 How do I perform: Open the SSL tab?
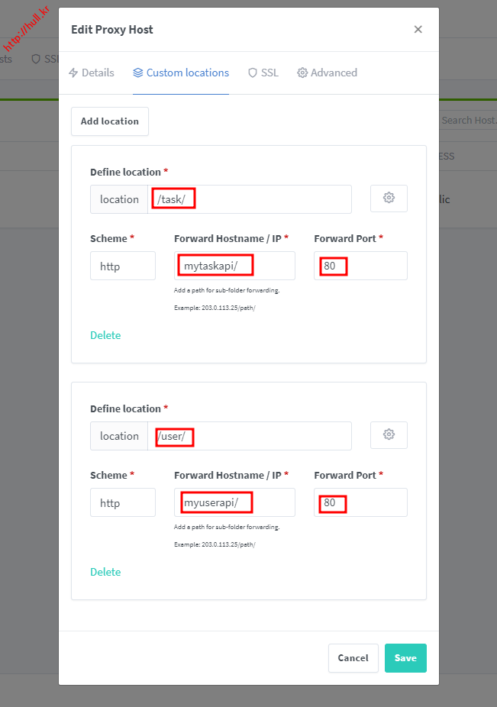coord(263,73)
